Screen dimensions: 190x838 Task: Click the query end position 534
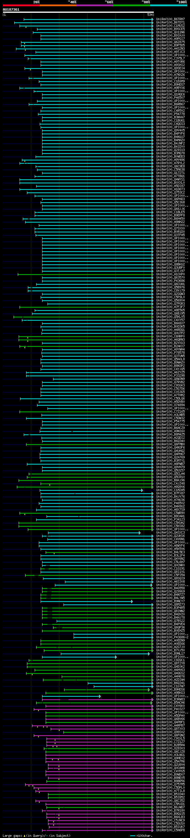click(x=150, y=15)
